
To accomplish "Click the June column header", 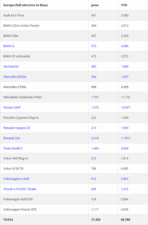I will (x=95, y=5).
